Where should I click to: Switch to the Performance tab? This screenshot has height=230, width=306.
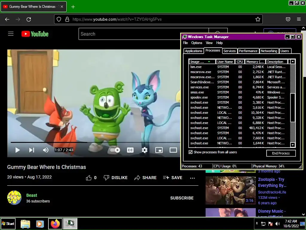pos(248,51)
